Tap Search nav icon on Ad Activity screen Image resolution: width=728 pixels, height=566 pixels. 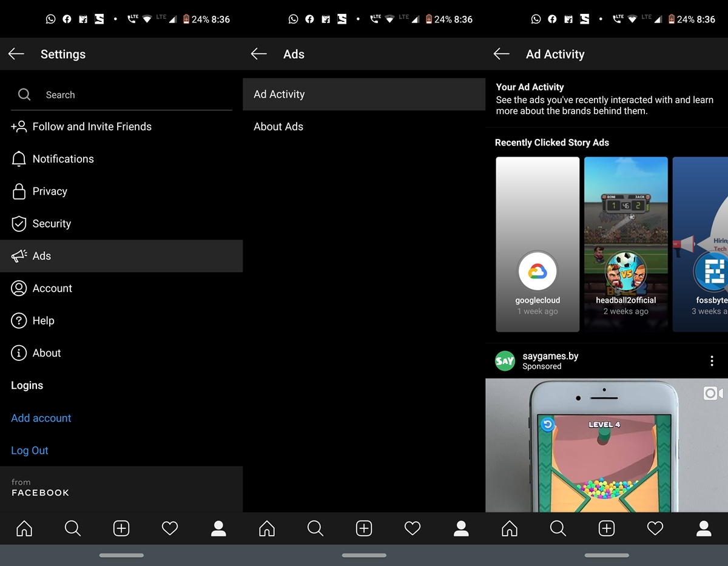coord(558,528)
